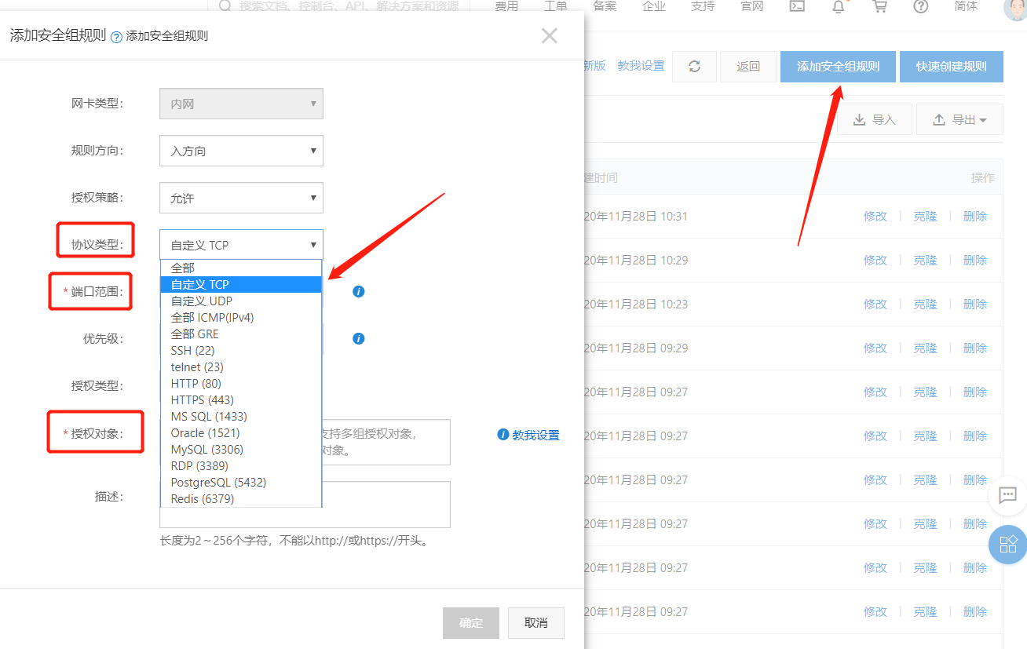Image resolution: width=1027 pixels, height=649 pixels.
Task: Click the refresh icon button in toolbar
Action: (x=694, y=67)
